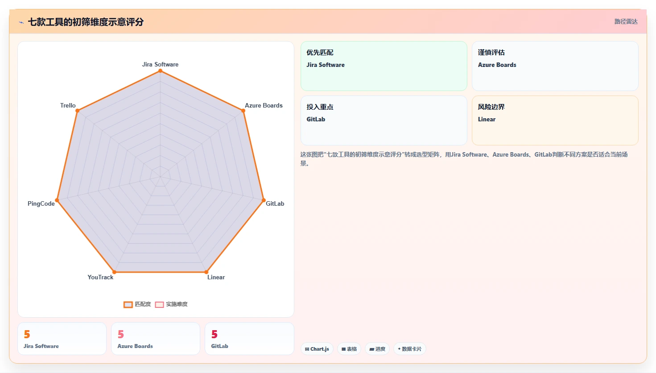
Task: Click the GitLab axis label on radar
Action: 275,203
